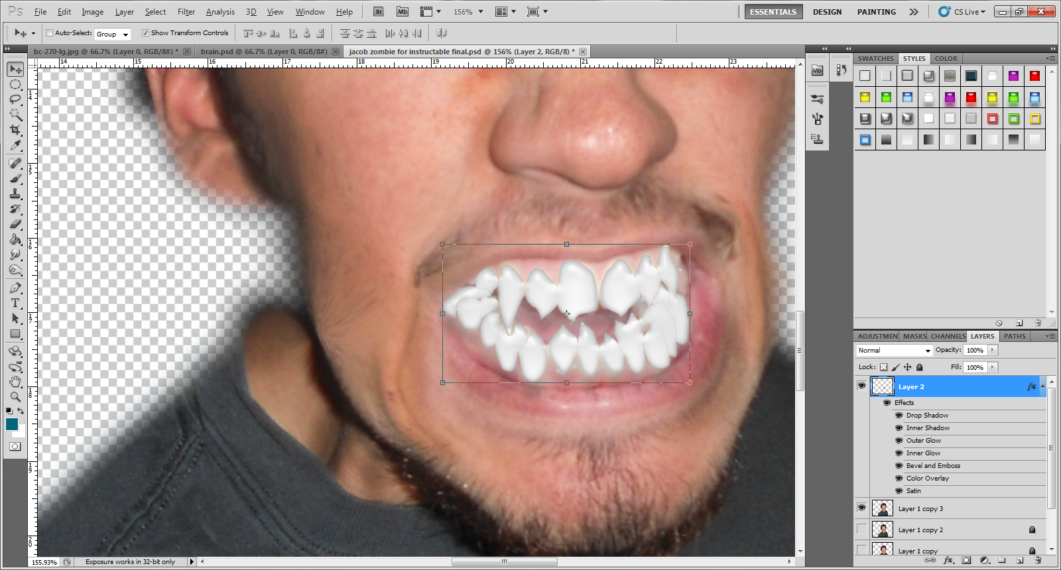Hide Layer 2 visibility eye

click(x=861, y=386)
